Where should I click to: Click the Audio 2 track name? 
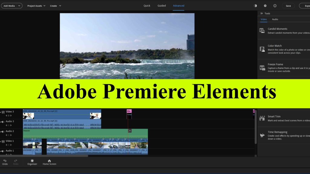click(10, 131)
